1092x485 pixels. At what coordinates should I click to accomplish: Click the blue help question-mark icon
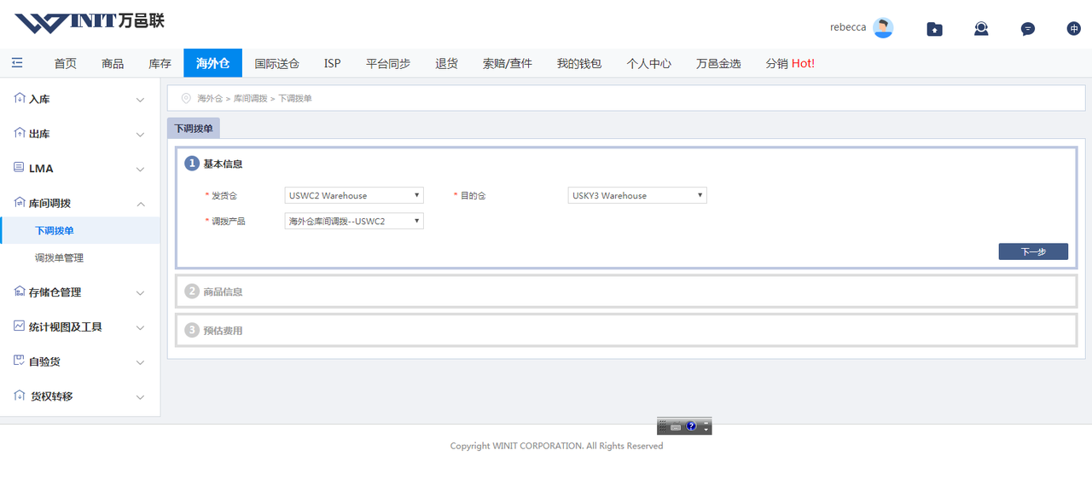691,426
